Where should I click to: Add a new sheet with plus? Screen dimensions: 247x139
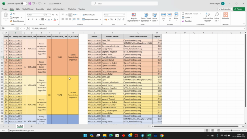tap(32, 126)
